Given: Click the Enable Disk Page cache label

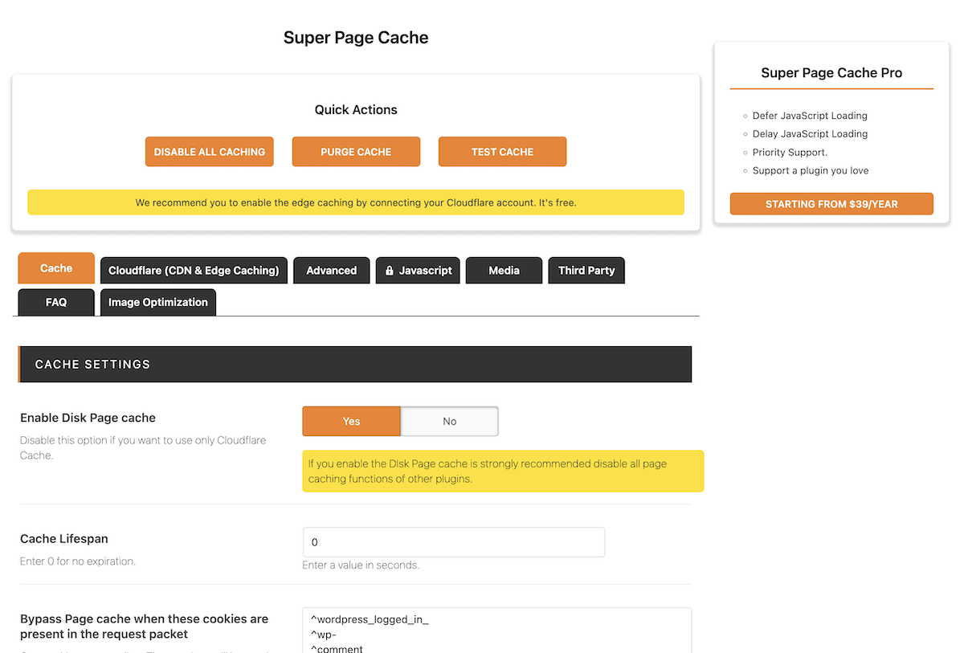Looking at the screenshot, I should coord(88,418).
